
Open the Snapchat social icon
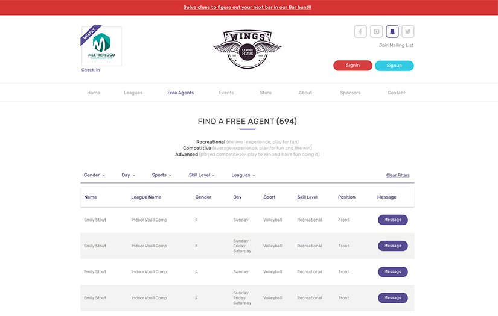tap(392, 31)
